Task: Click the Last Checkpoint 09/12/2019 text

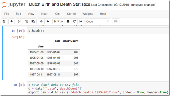Action: click(x=110, y=5)
